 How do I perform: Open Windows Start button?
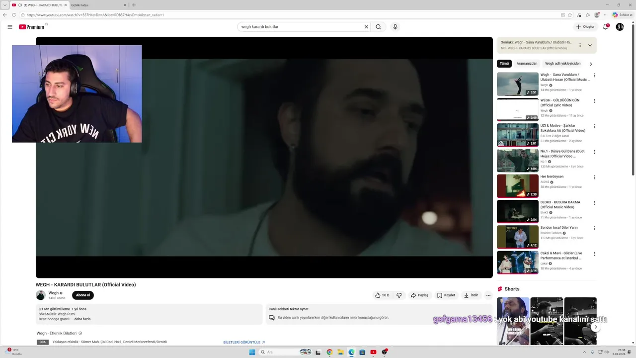click(252, 352)
